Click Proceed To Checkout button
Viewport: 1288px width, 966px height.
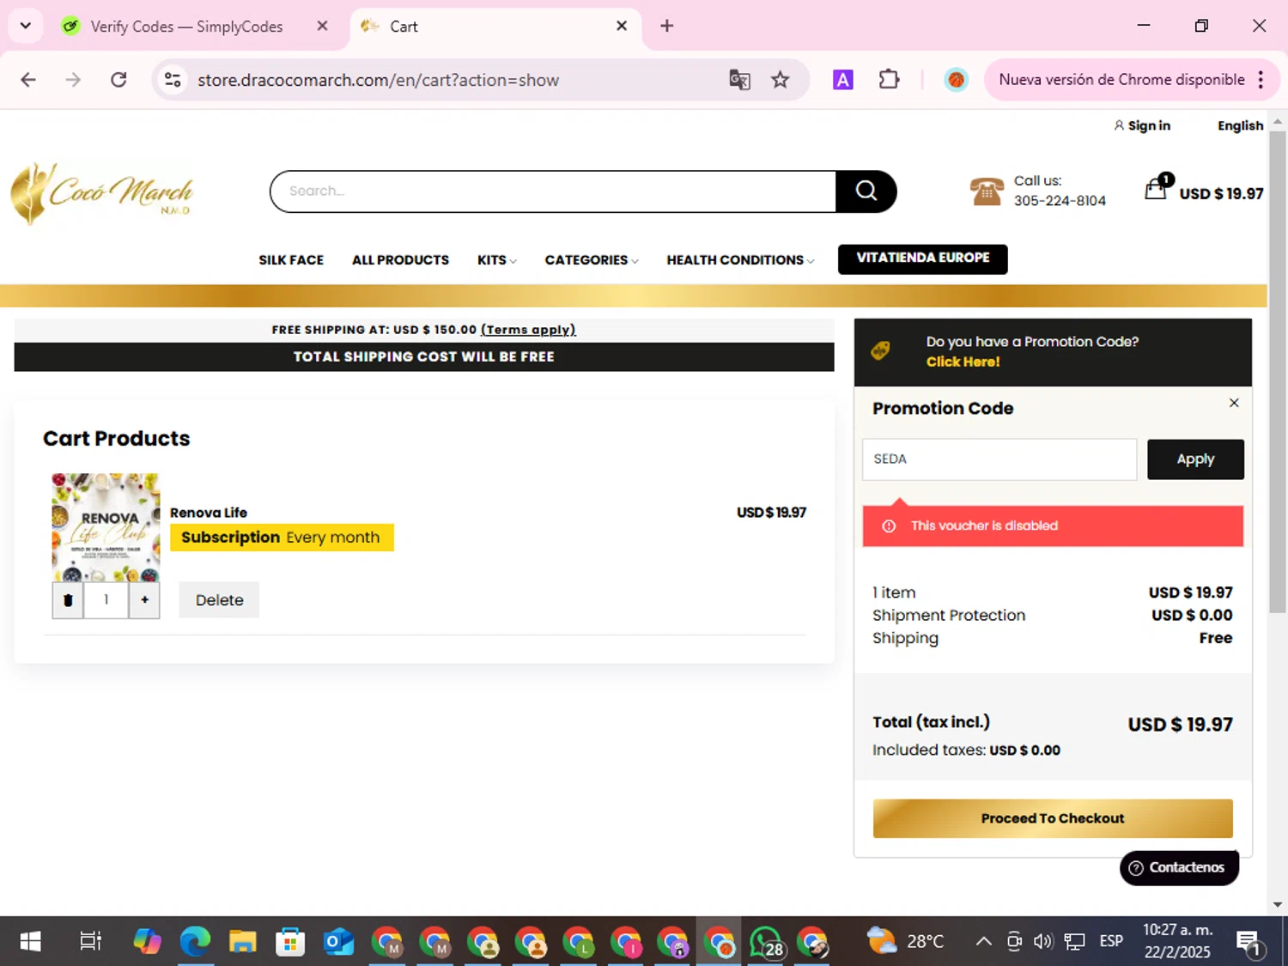[x=1053, y=818]
